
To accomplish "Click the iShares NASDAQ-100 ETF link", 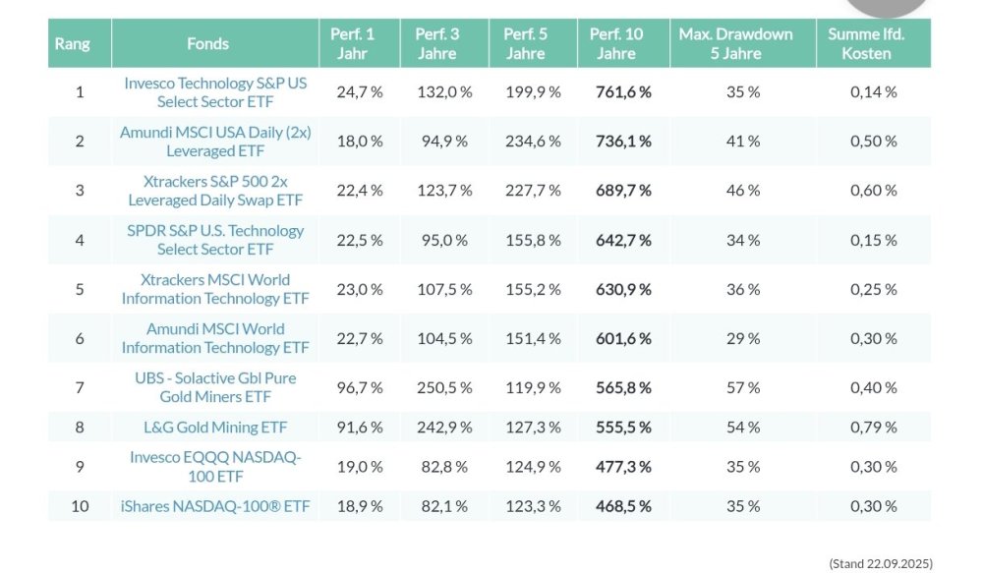I will tap(214, 506).
